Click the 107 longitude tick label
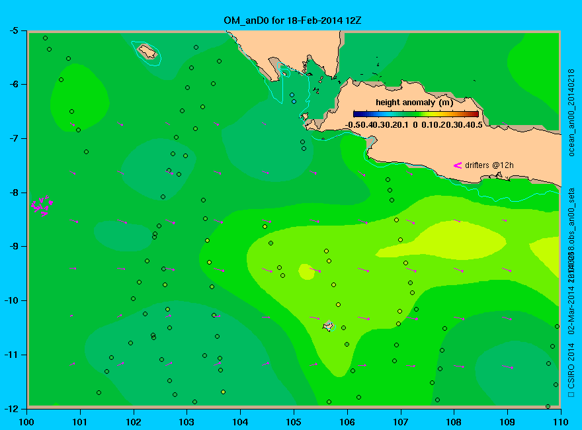Viewport: 582px width, 430px height. click(x=401, y=422)
